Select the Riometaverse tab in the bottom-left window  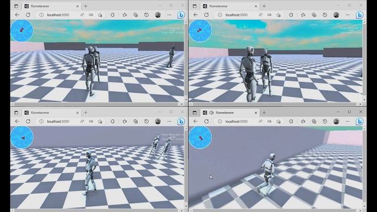[x=52, y=112]
